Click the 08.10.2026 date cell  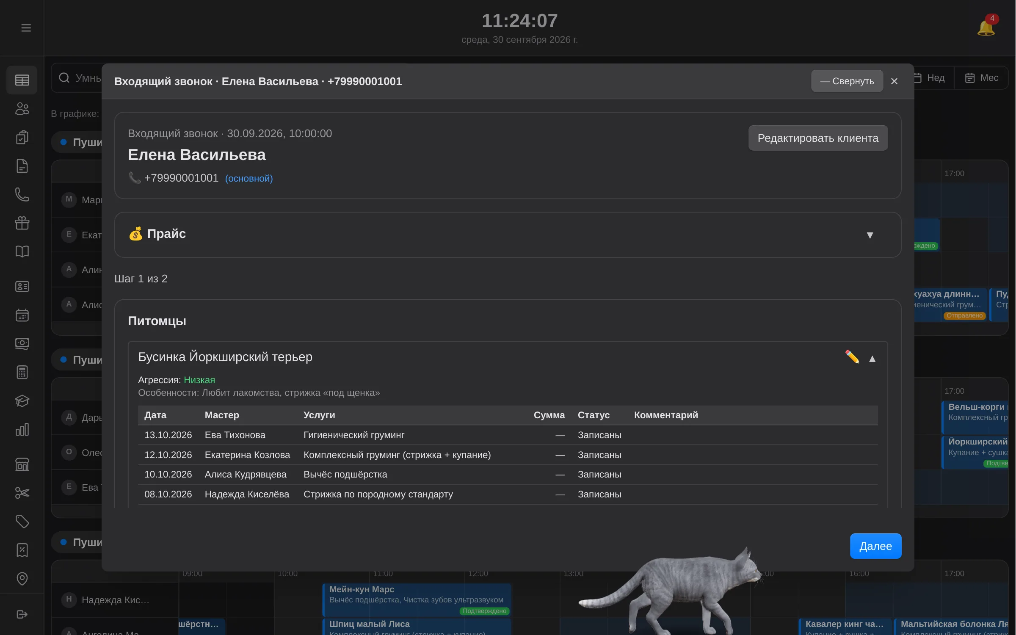168,494
